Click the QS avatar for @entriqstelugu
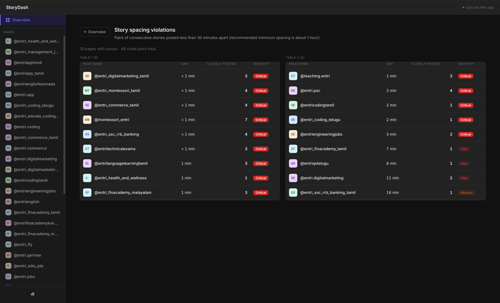Viewport: 500px width, 303px height. click(293, 163)
